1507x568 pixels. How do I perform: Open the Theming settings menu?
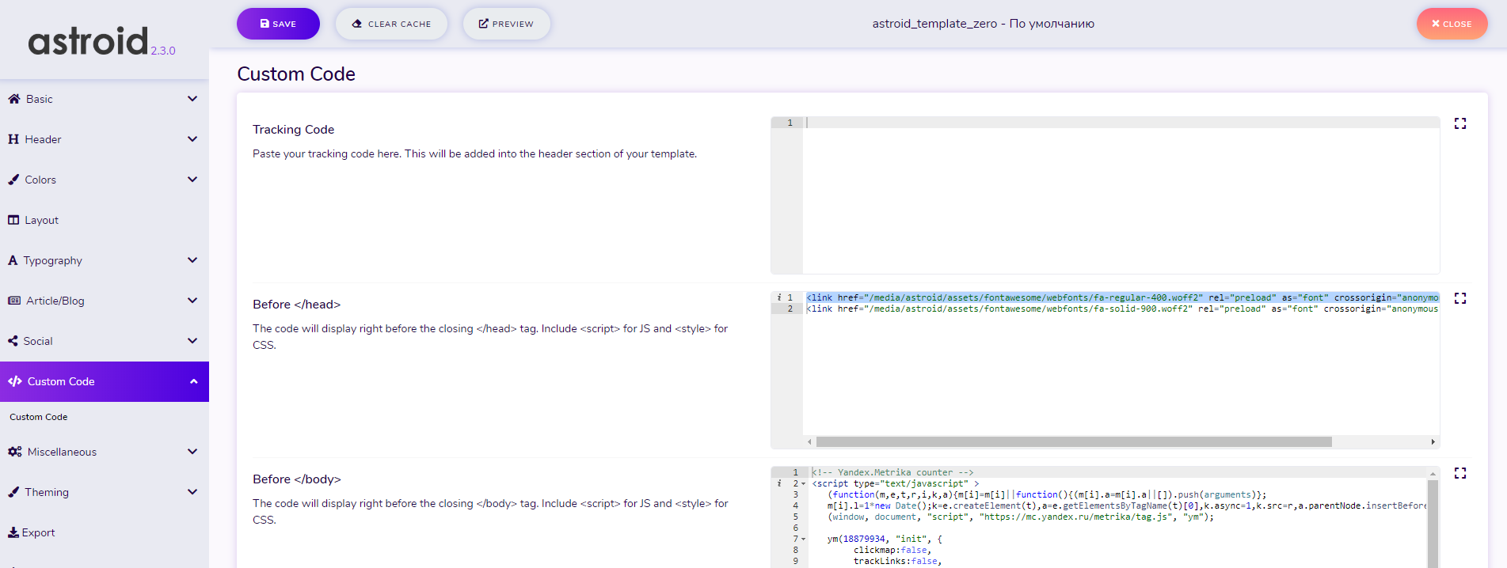coord(105,492)
